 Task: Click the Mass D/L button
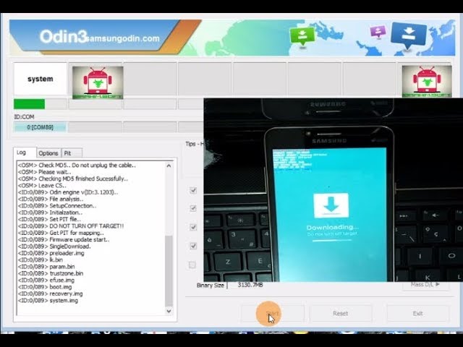click(425, 285)
